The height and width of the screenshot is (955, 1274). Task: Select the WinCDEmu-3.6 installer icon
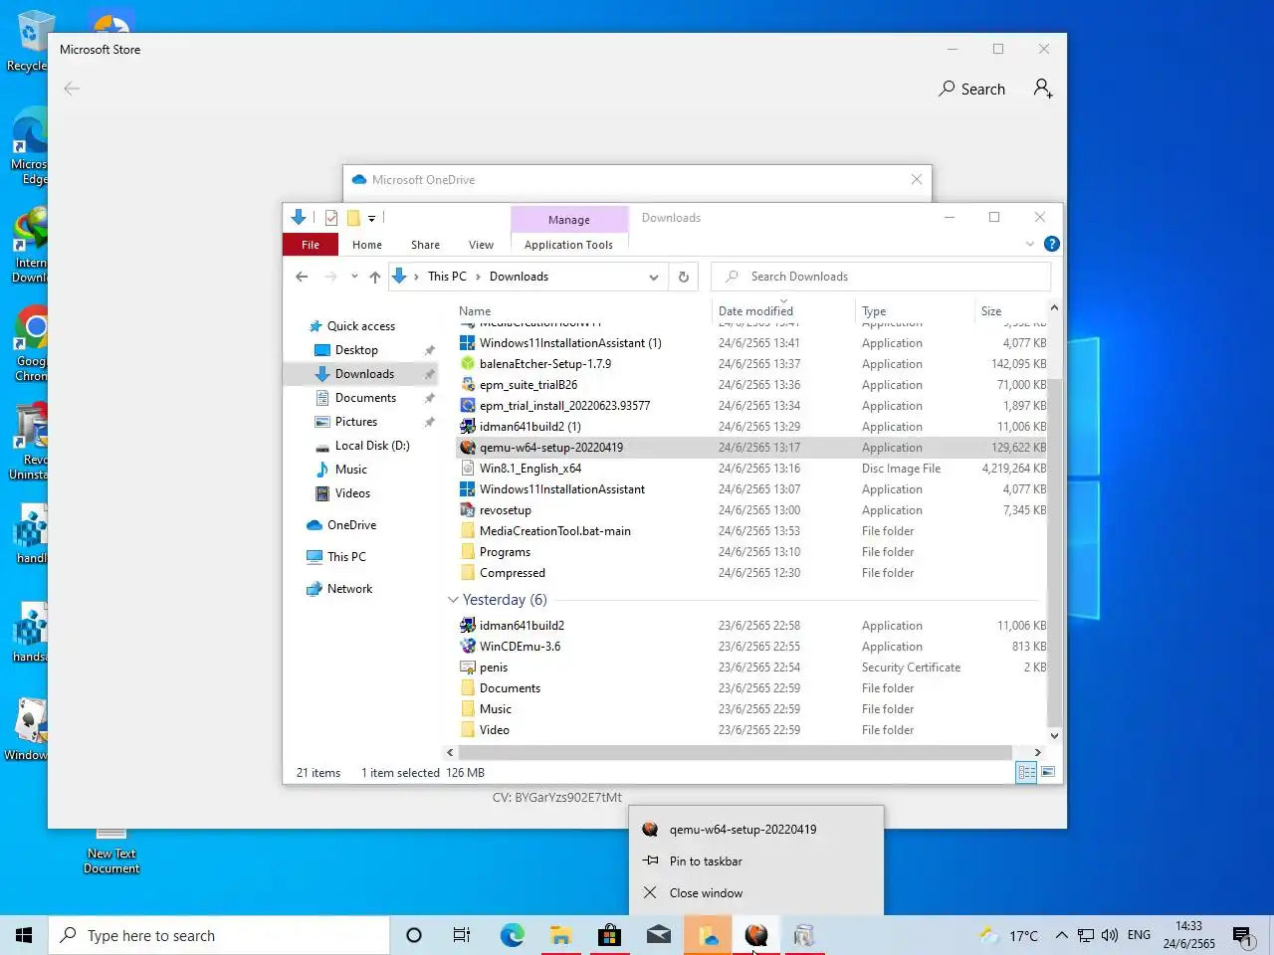(x=468, y=647)
